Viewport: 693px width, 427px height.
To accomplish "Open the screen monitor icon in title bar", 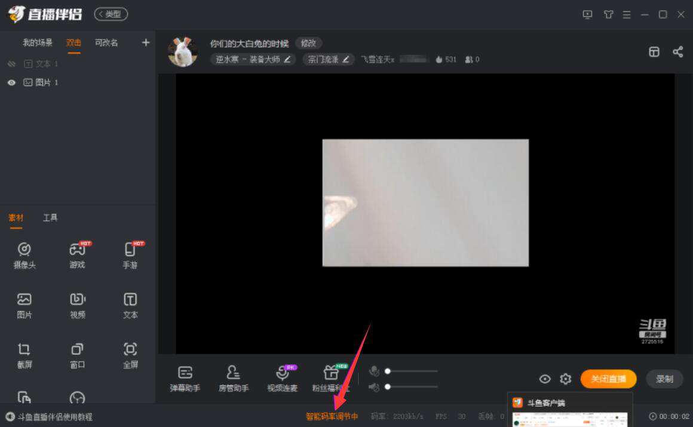I will tap(587, 14).
